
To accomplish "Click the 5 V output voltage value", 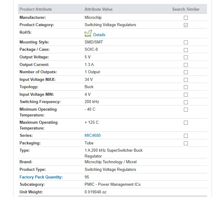I will [88, 57].
